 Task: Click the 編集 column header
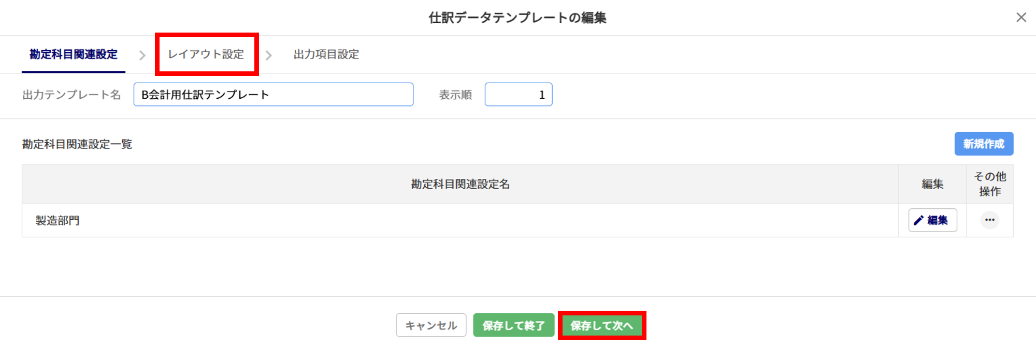(932, 184)
